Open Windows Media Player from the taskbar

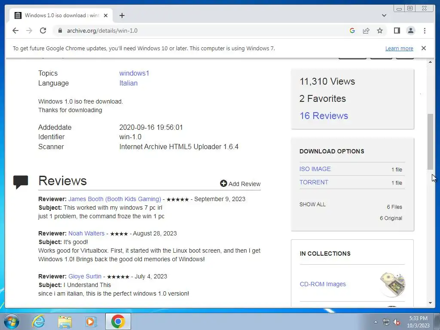tap(91, 321)
